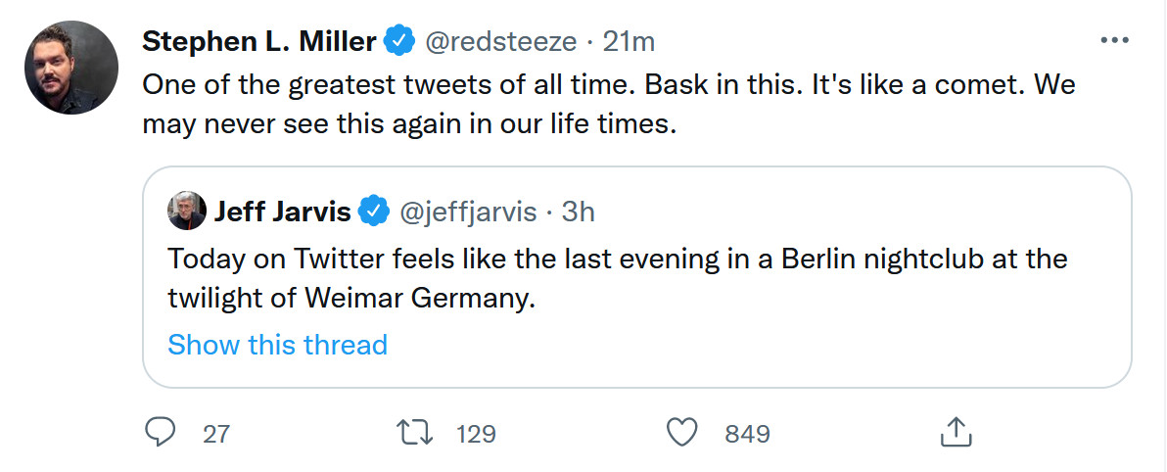Click the 849 likes count
This screenshot has height=472, width=1167.
click(x=747, y=434)
